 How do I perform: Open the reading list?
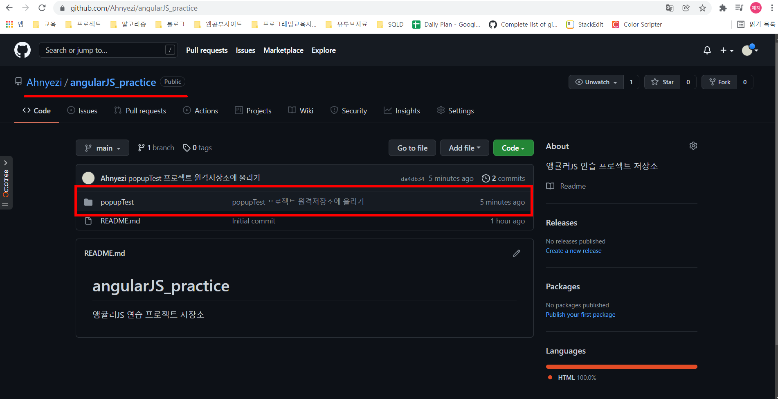click(x=756, y=25)
